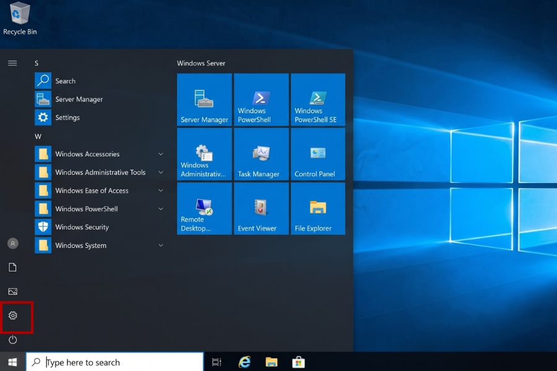Viewport: 557px width, 371px height.
Task: Launch Server Manager from the app list
Action: coord(100,100)
